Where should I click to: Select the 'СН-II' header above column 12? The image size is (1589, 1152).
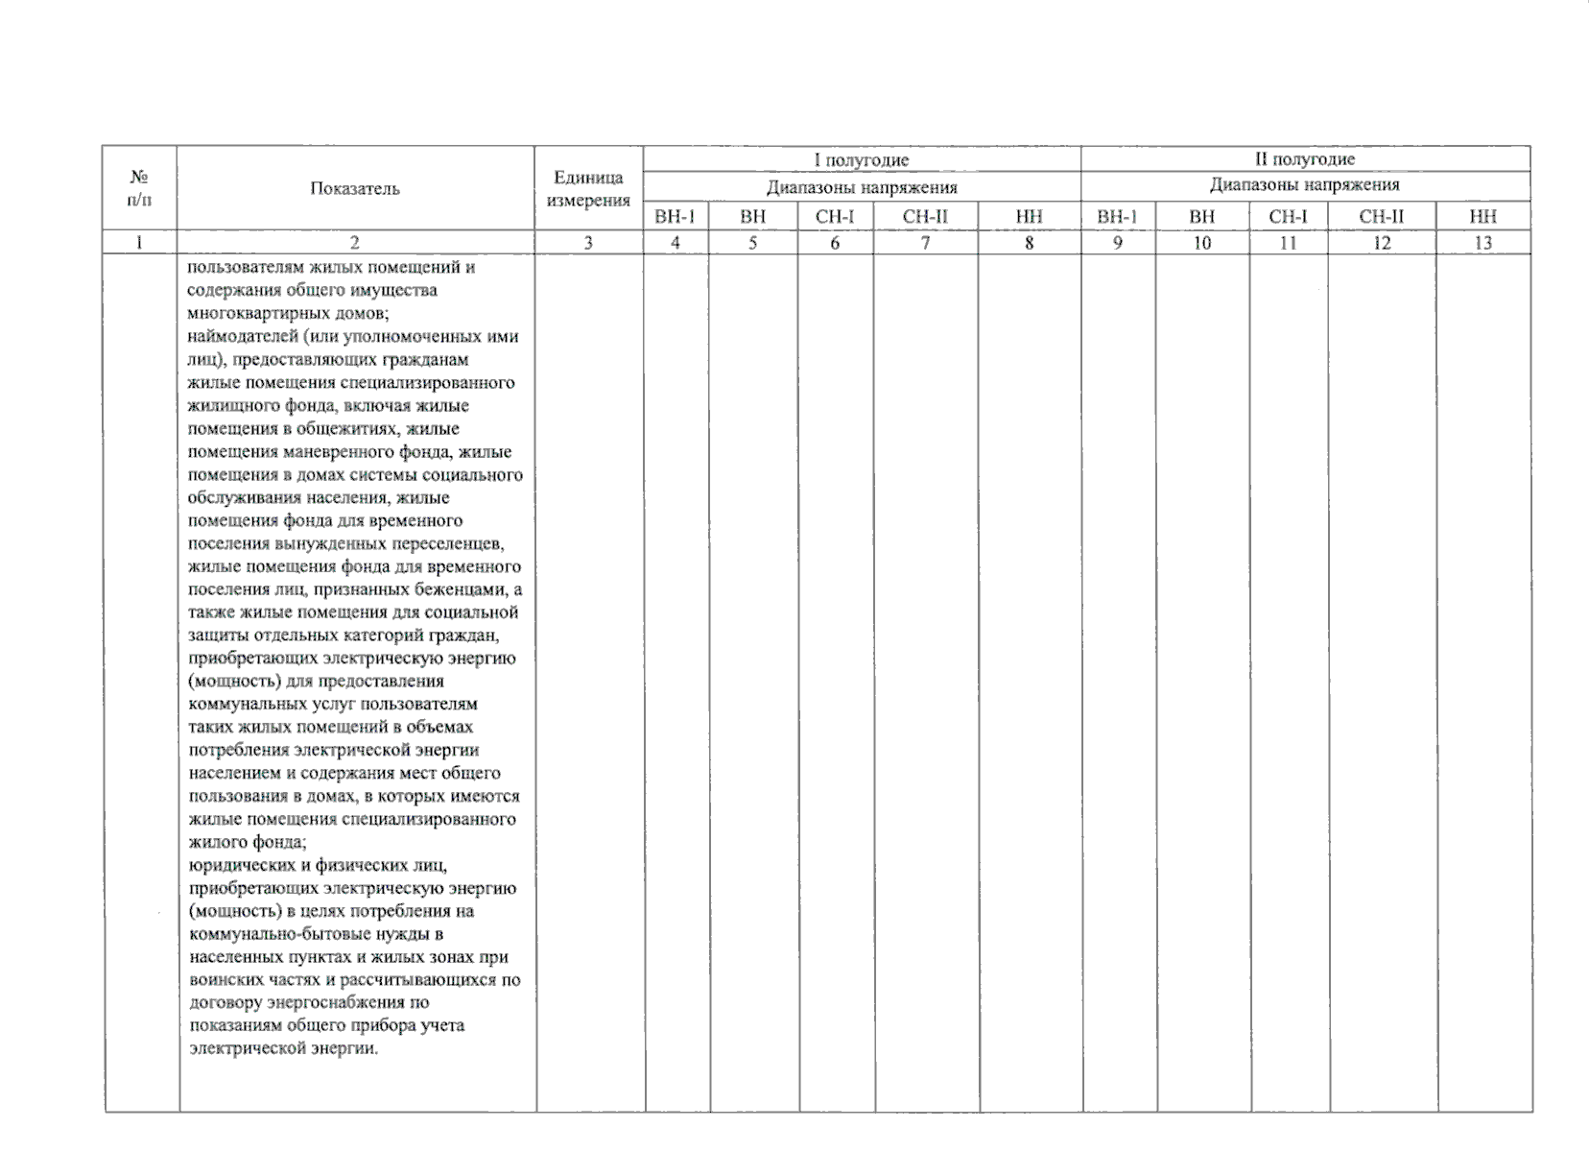coord(1382,217)
